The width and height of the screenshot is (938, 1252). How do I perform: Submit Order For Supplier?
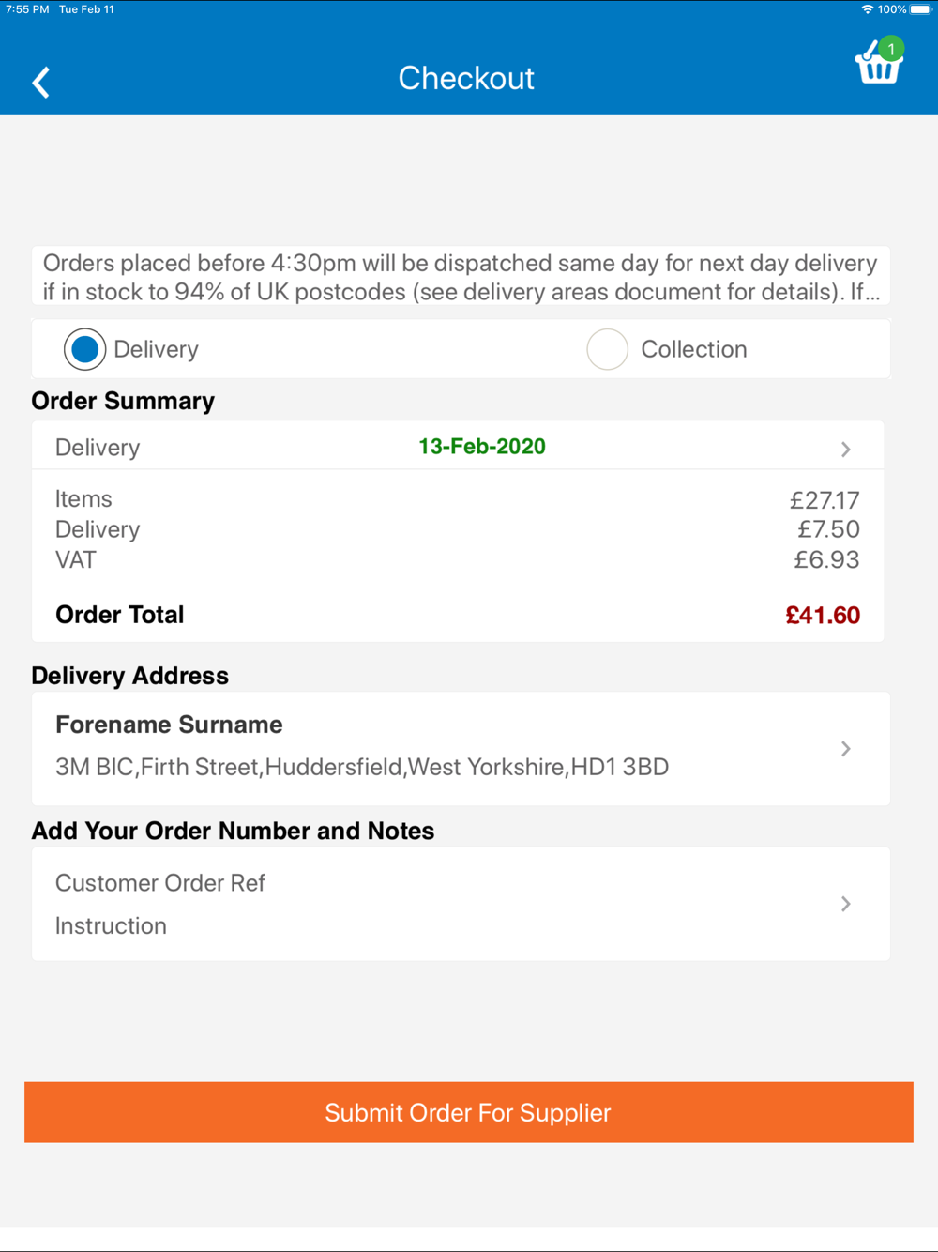[469, 1112]
